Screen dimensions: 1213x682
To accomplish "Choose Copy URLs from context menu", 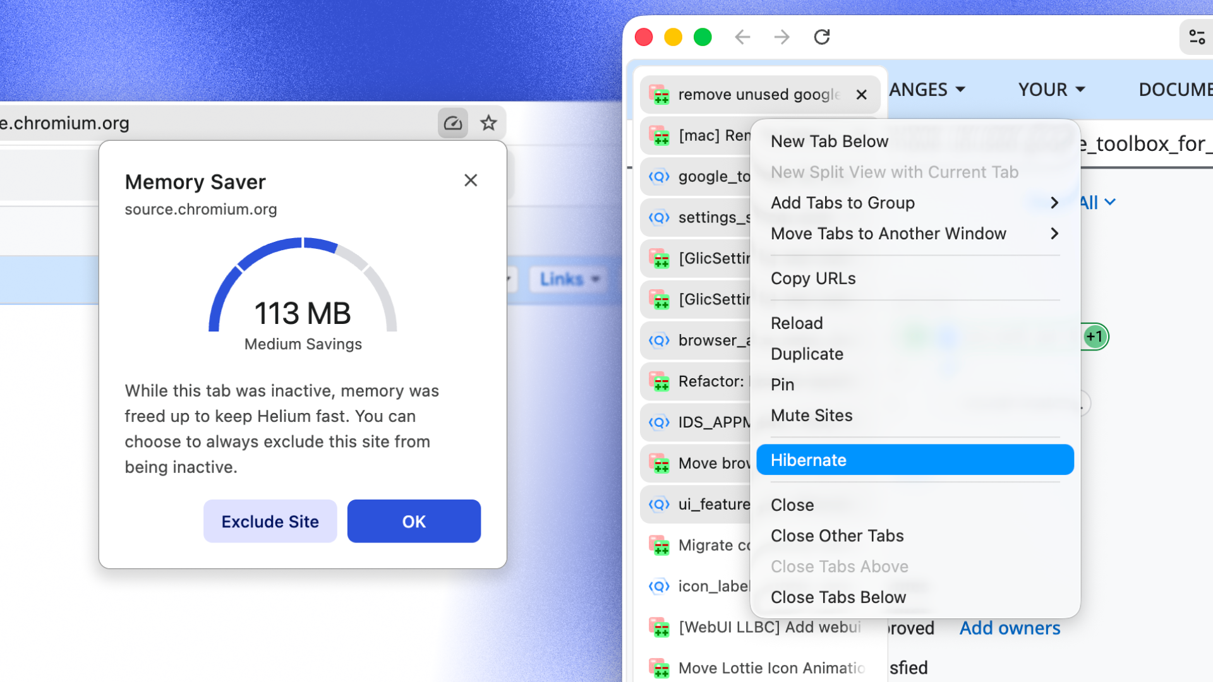I will coord(915,278).
